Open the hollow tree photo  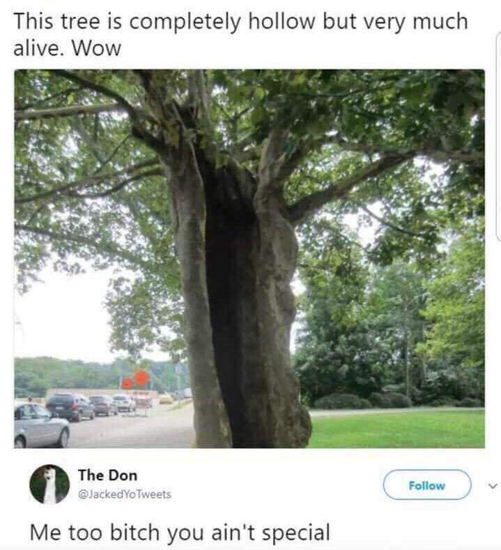(x=249, y=258)
